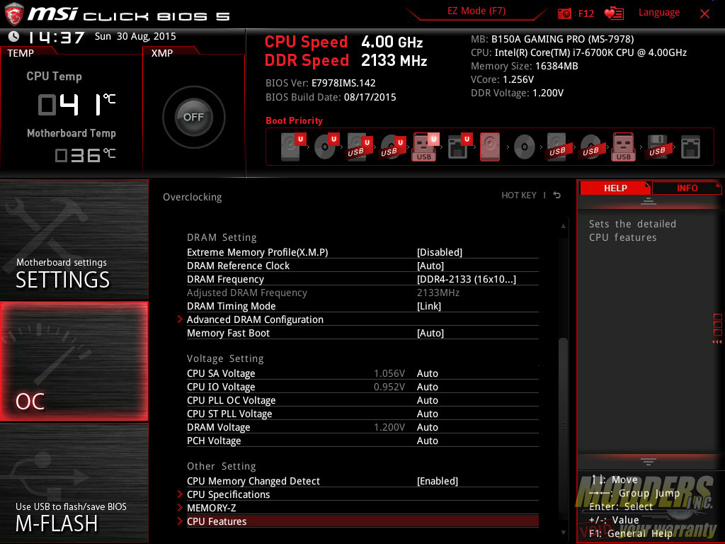The height and width of the screenshot is (544, 725).
Task: Open the favorites heart icon
Action: pyautogui.click(x=614, y=13)
